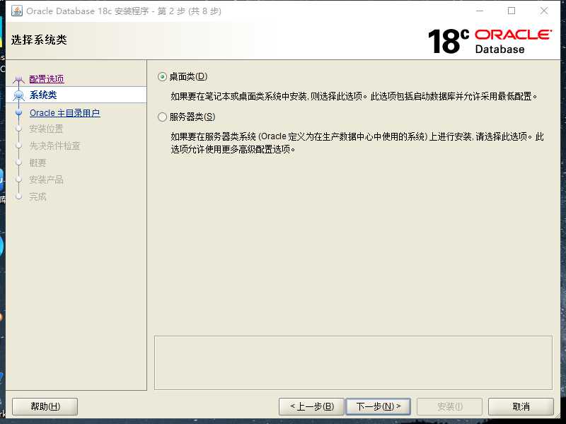The height and width of the screenshot is (424, 566).
Task: Select the 服务器类(S) radio button
Action: [x=163, y=117]
